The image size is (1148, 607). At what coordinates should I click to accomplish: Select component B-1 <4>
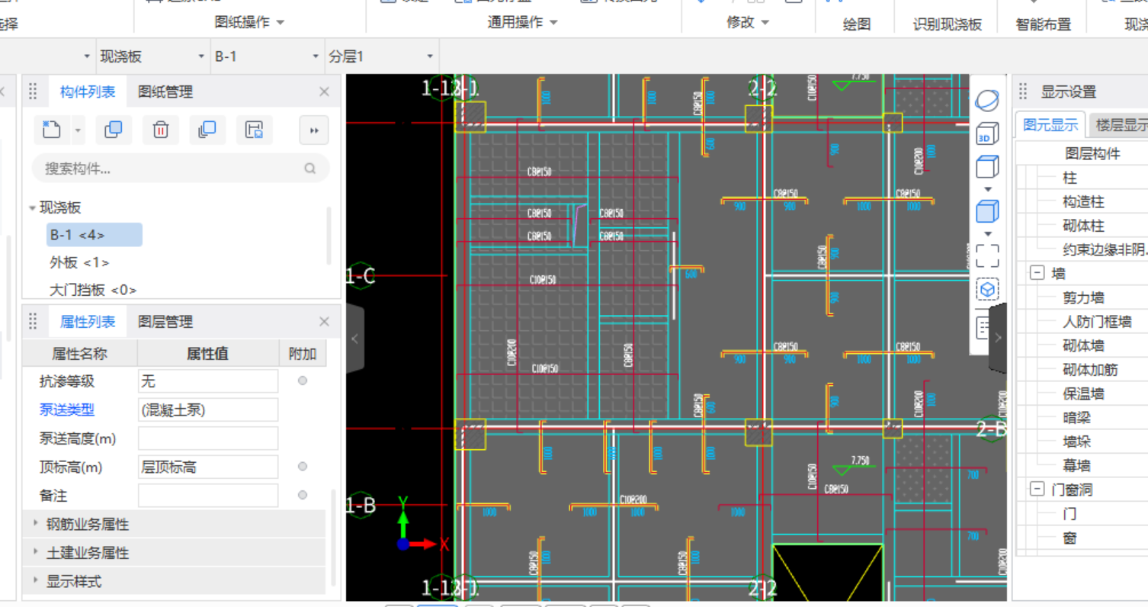tap(94, 235)
